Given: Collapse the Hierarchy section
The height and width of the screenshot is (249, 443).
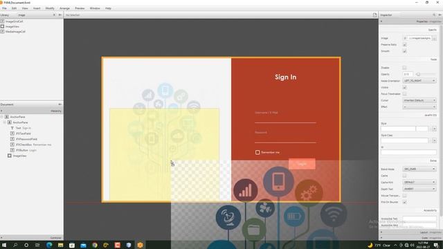Looking at the screenshot, I should tap(1, 111).
